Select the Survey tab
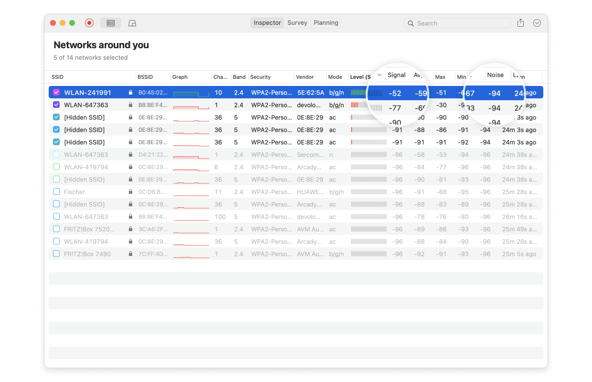The image size is (592, 382). pyautogui.click(x=297, y=23)
